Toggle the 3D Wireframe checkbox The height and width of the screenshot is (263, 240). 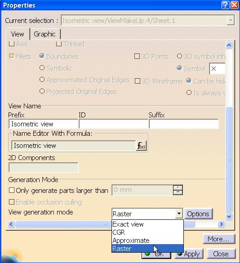coord(138,81)
